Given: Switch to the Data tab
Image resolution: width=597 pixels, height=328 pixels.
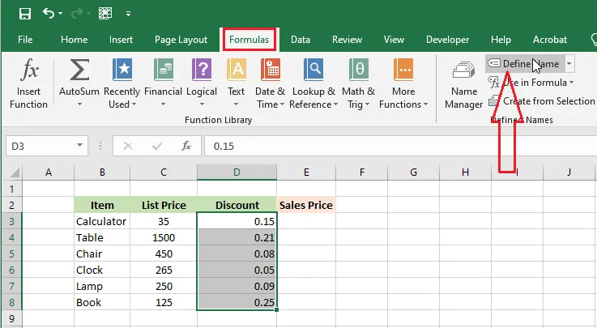Looking at the screenshot, I should (301, 40).
